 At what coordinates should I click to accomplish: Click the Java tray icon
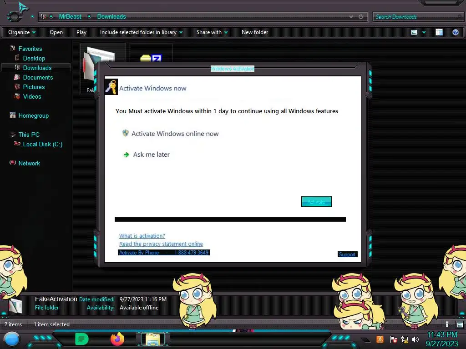pos(380,339)
